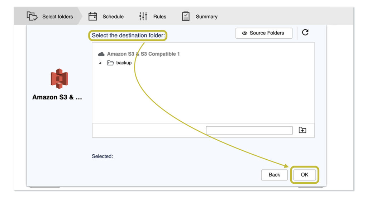Click the create new folder icon
Screen dimensions: 367x197
point(302,130)
